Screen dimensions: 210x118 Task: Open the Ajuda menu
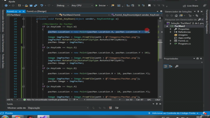[x=12, y=2]
